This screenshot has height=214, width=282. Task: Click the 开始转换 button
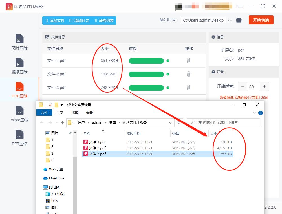coord(261,20)
